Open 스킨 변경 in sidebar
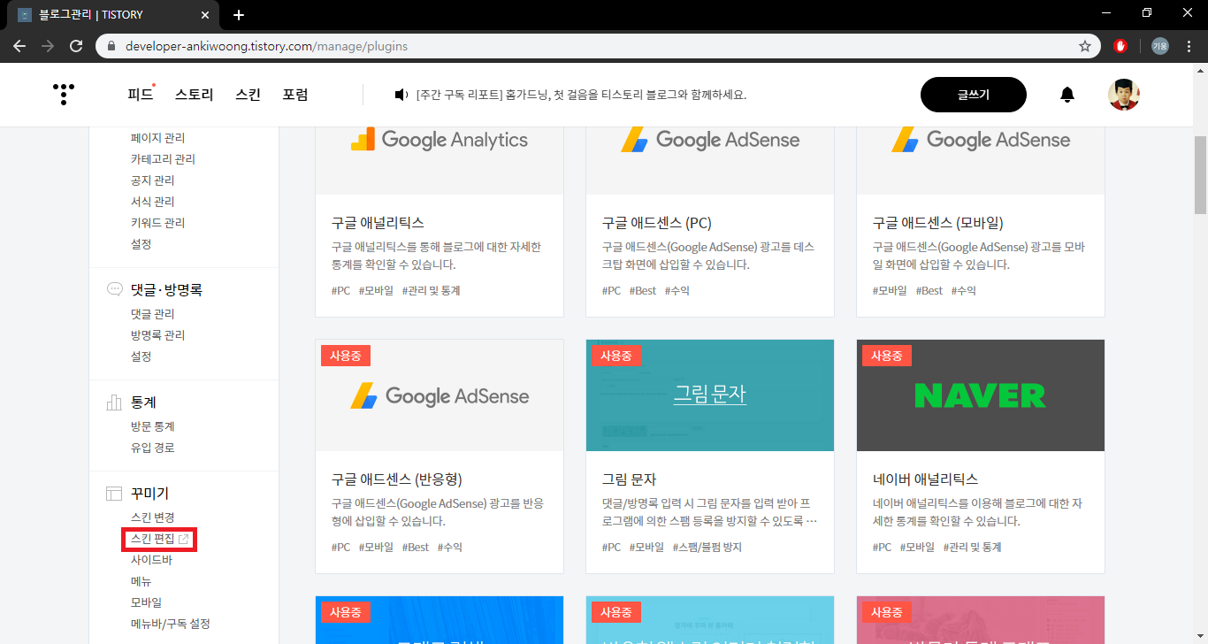 coord(152,517)
